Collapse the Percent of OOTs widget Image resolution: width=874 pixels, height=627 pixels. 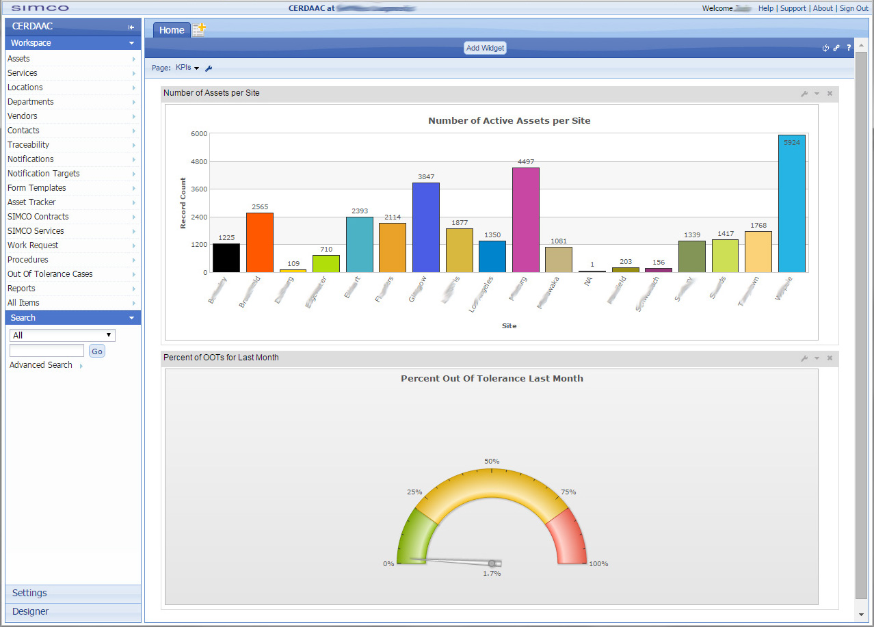click(x=817, y=358)
